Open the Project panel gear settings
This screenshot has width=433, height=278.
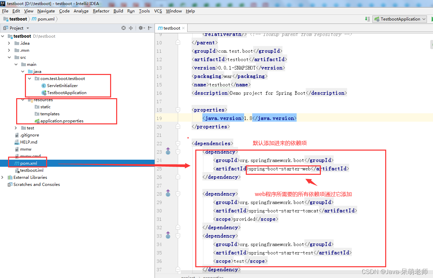pos(141,28)
